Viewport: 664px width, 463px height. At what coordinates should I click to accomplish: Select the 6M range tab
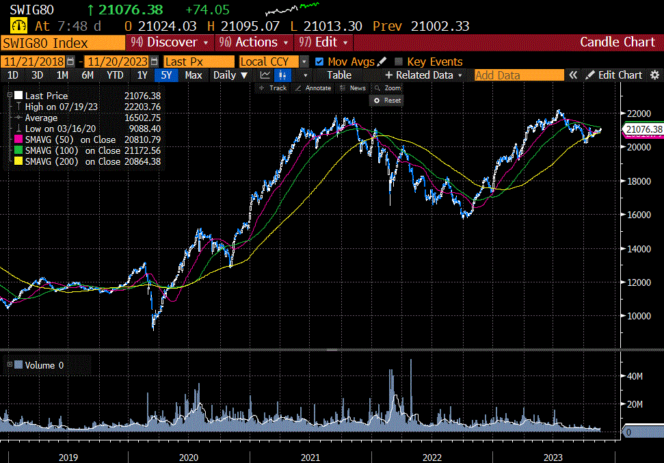[88, 75]
